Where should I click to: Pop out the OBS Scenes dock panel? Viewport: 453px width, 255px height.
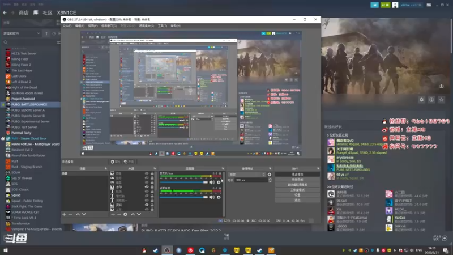106,168
